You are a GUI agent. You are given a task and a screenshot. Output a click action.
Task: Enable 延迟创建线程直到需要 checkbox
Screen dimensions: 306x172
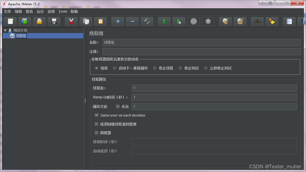tap(96, 124)
